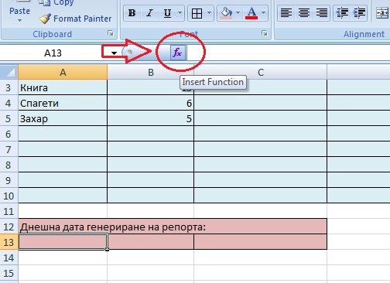Select row 3 header

tap(9, 87)
